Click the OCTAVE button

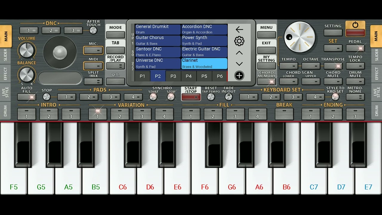coord(311,66)
